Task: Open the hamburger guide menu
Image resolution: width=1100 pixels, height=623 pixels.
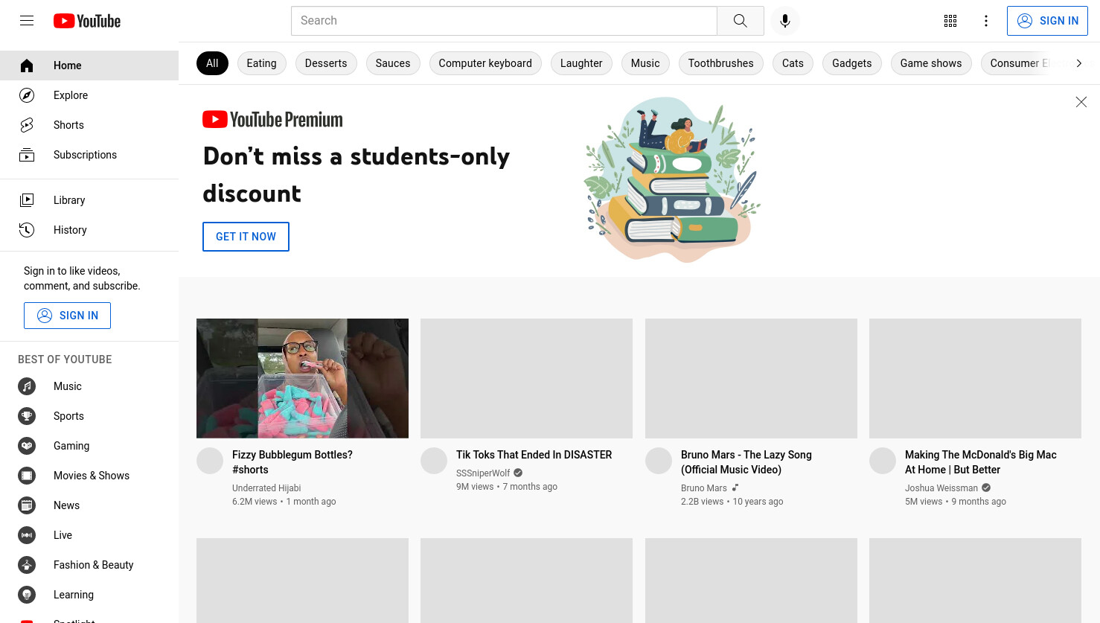Action: [x=27, y=21]
